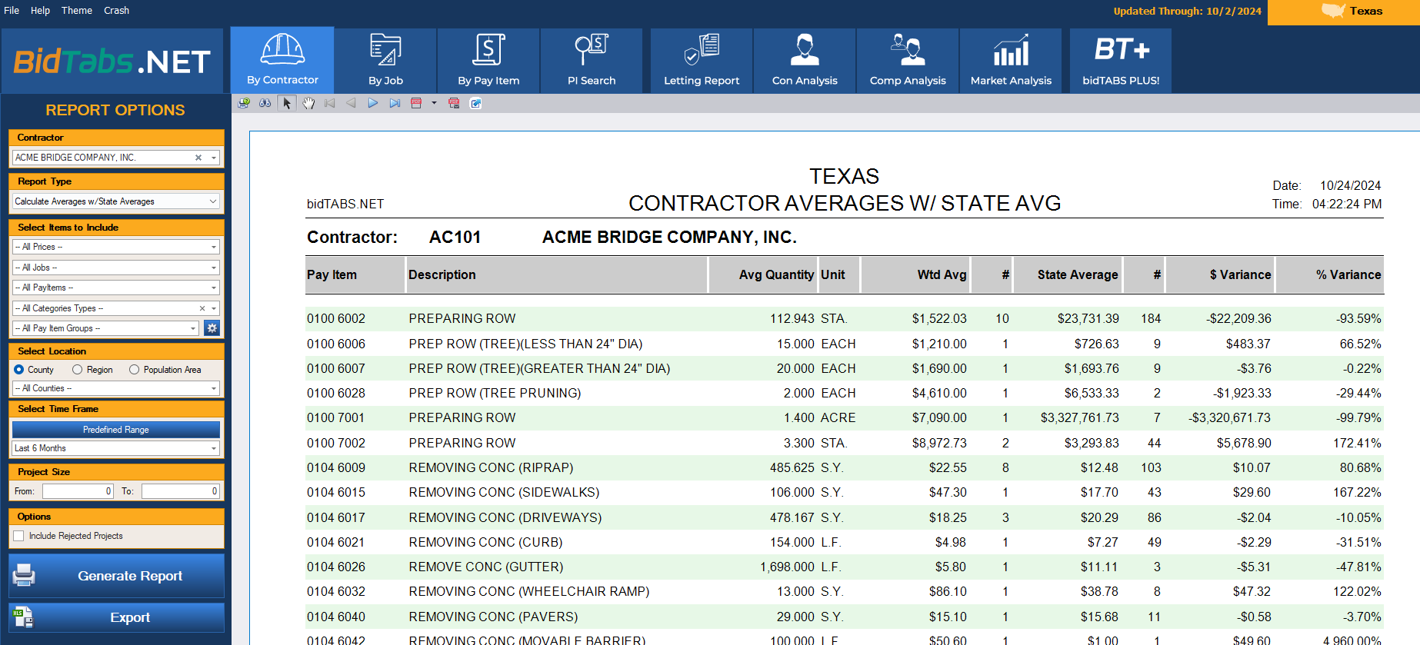Open the Theme menu
The width and height of the screenshot is (1420, 645).
77,11
